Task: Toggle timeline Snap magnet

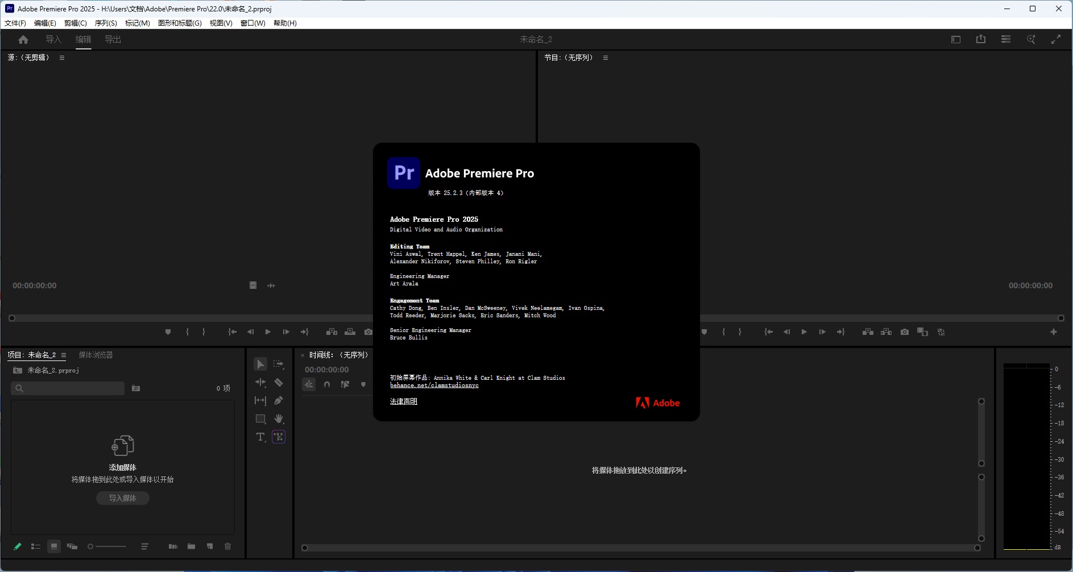Action: pyautogui.click(x=327, y=384)
